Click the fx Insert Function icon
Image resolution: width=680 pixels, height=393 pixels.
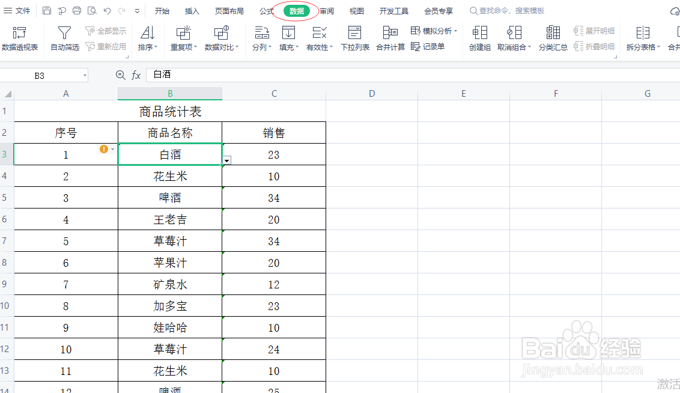pos(135,75)
